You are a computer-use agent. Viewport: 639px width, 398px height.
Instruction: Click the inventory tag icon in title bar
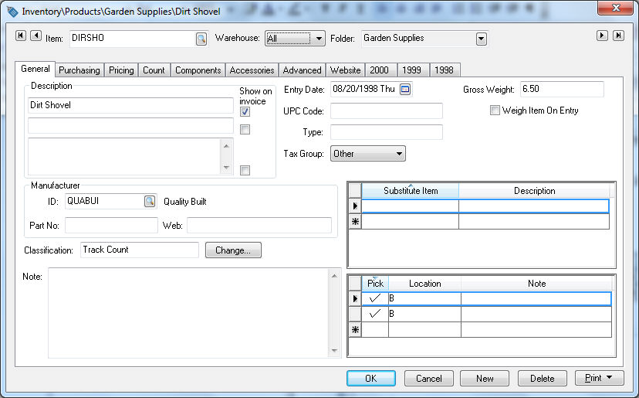click(x=12, y=12)
